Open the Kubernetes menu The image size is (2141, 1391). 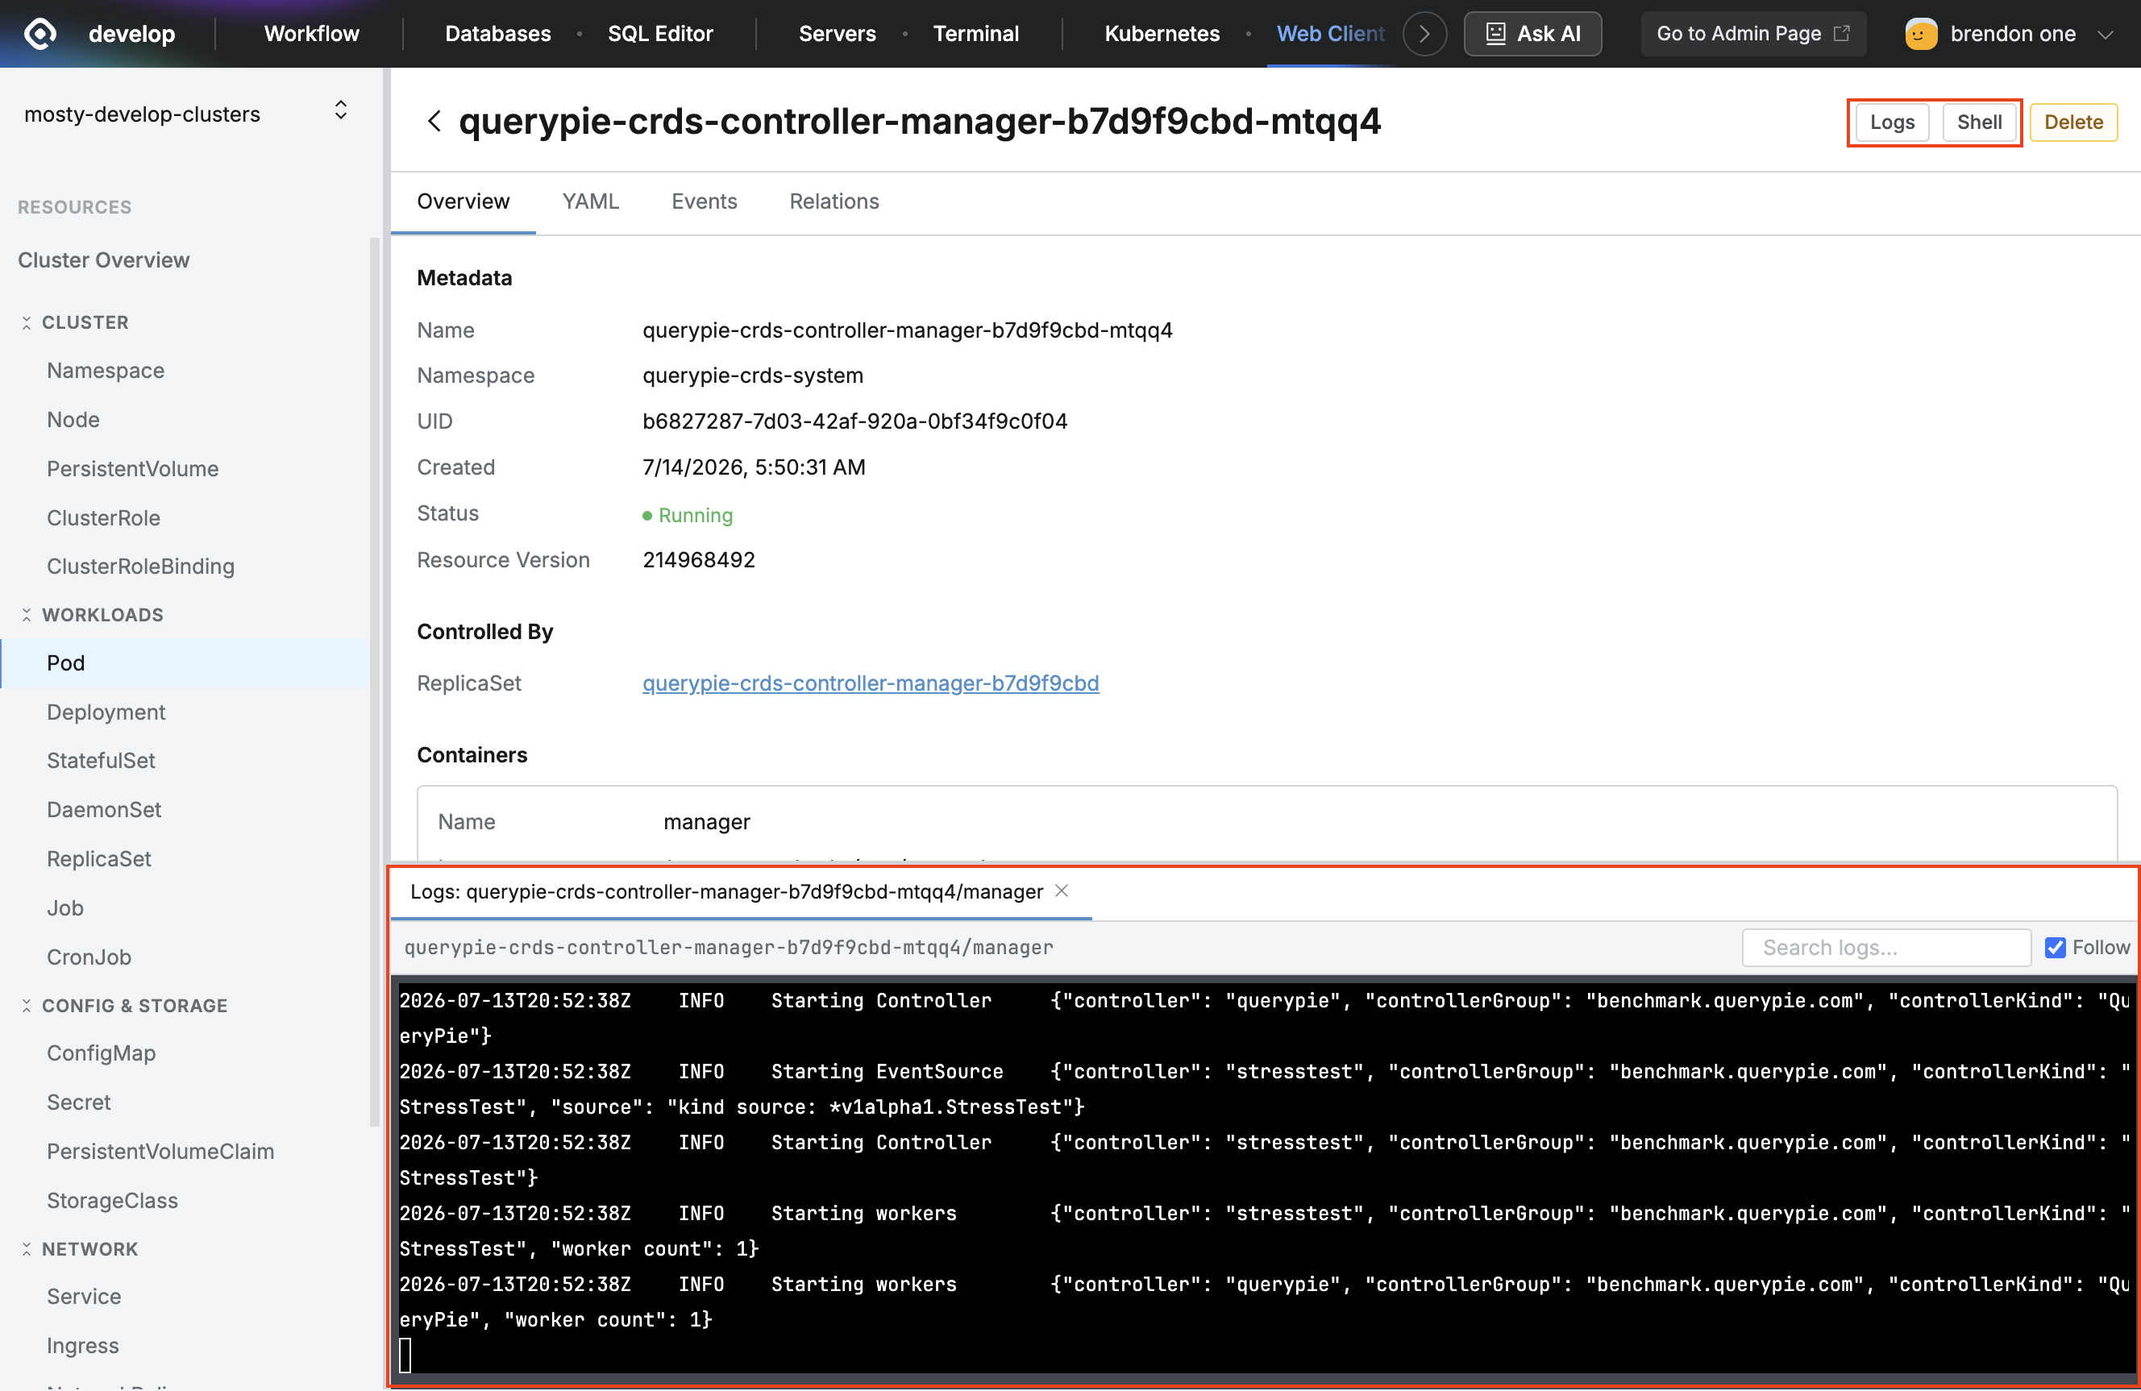coord(1162,33)
